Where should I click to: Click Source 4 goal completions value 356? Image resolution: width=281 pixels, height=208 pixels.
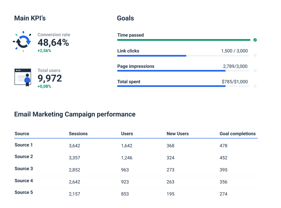point(223,182)
